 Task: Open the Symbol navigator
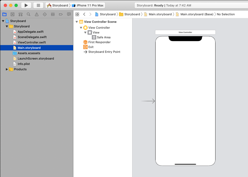pos(20,14)
